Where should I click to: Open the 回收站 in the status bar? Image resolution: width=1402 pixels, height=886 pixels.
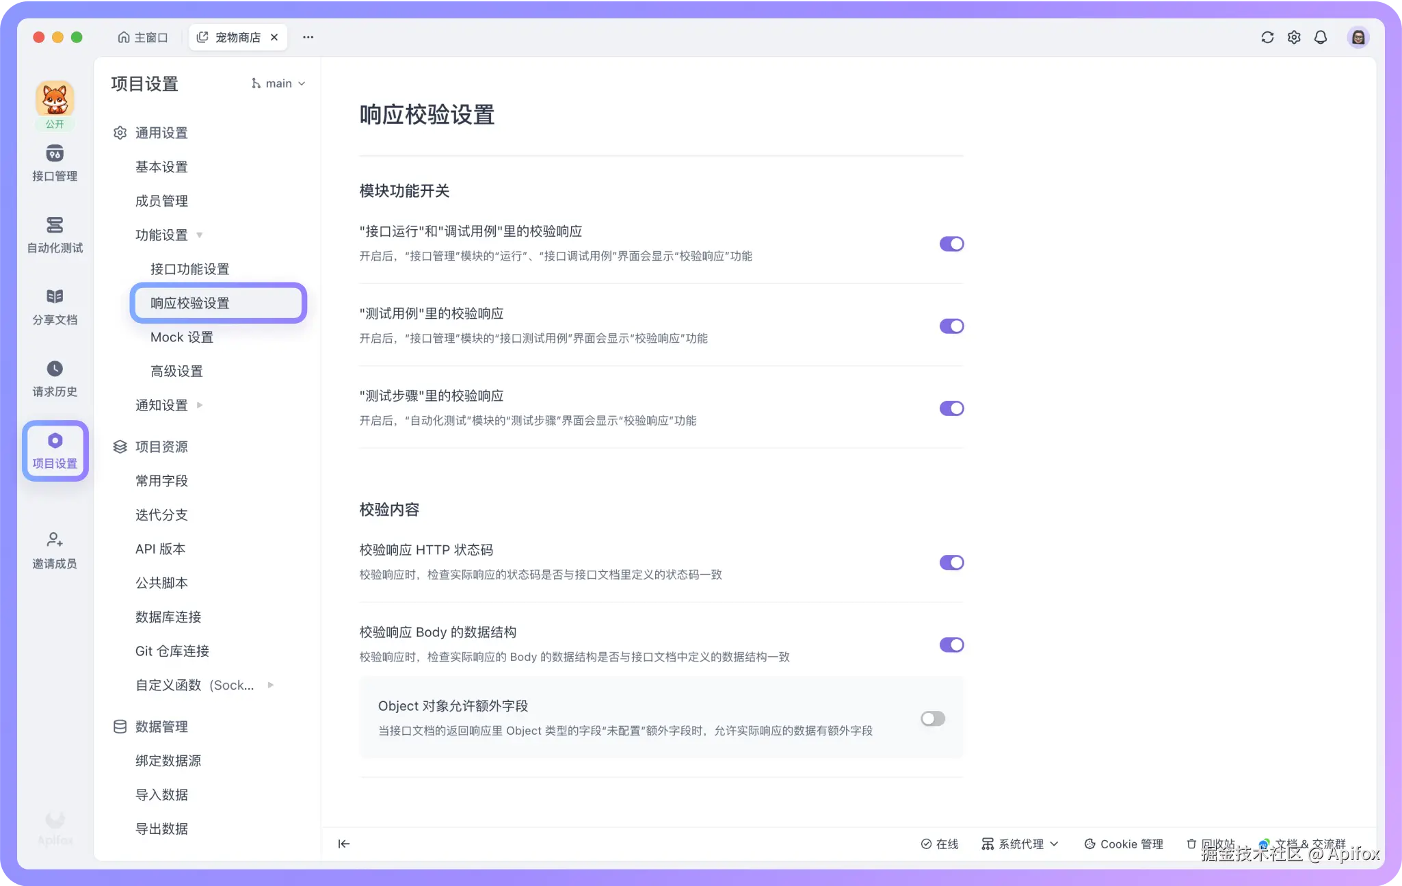pyautogui.click(x=1211, y=844)
